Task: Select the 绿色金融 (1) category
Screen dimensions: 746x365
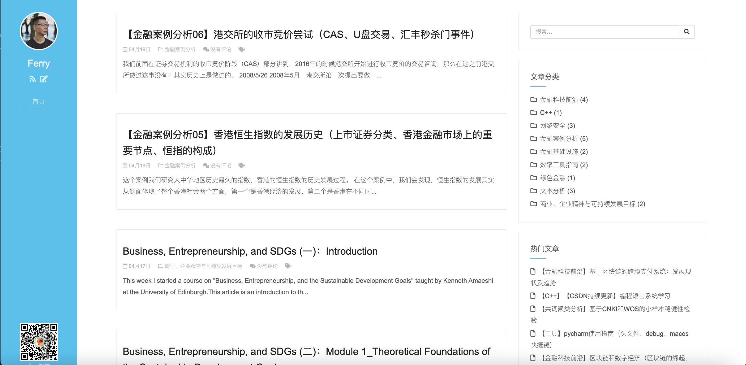Action: (x=557, y=178)
